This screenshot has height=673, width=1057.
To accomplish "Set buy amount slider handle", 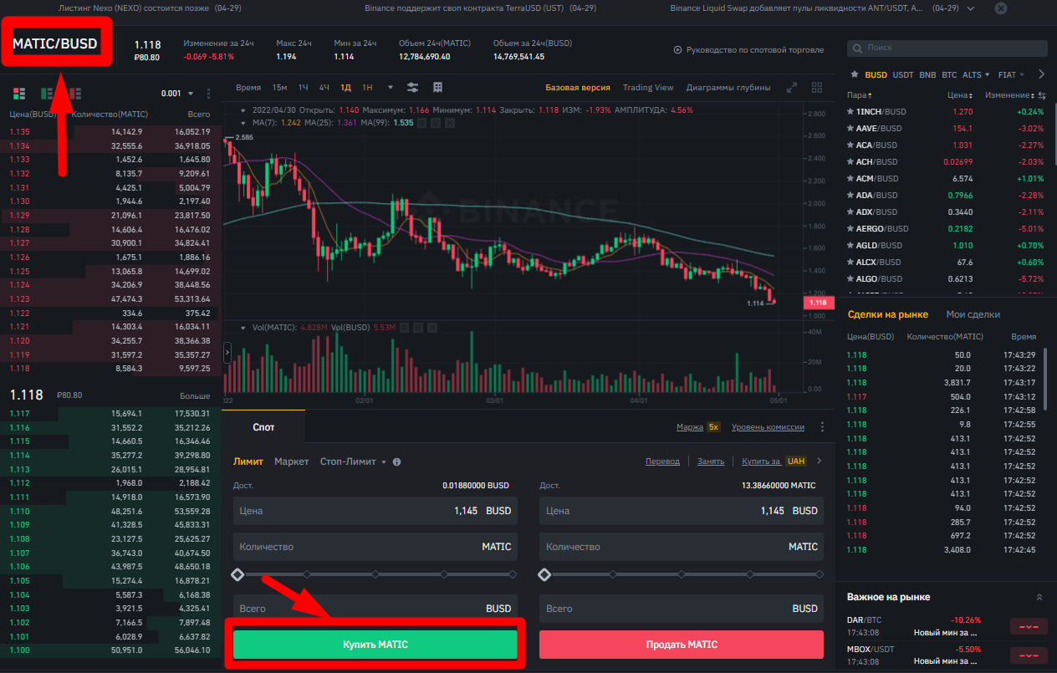I will (237, 574).
